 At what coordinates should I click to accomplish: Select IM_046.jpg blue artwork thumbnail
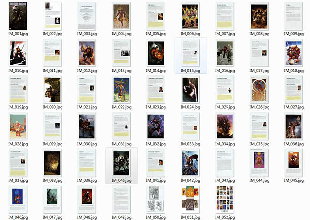click(x=18, y=199)
